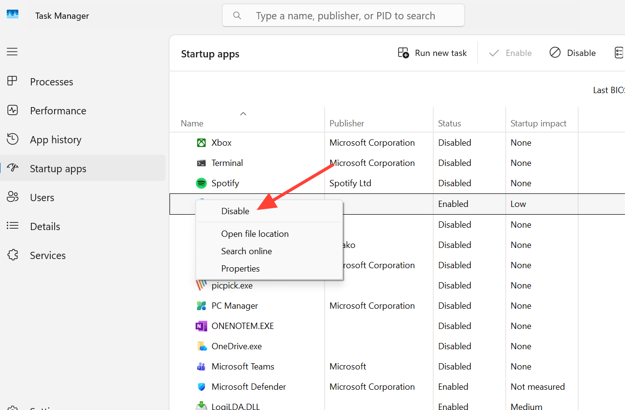Click the Medium startup impact cell
Viewport: 625px width, 410px height.
tap(527, 406)
